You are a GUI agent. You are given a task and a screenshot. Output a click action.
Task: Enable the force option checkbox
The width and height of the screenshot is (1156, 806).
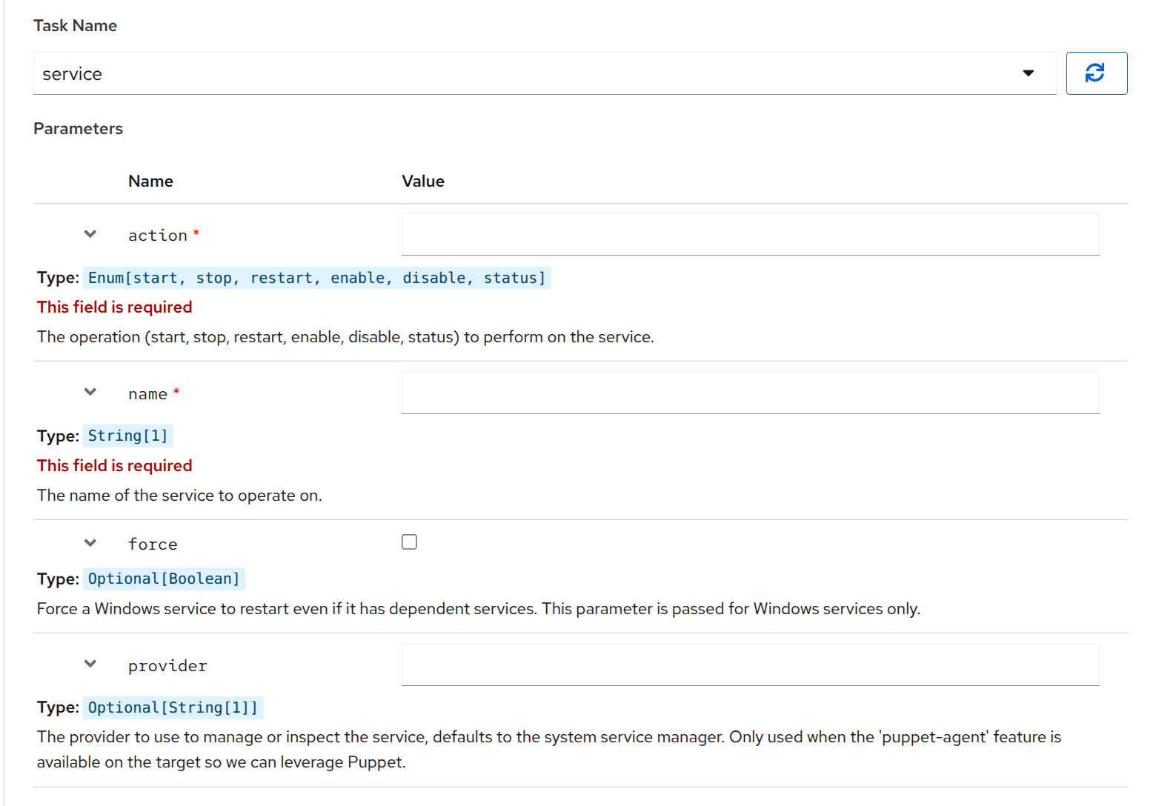pos(409,542)
